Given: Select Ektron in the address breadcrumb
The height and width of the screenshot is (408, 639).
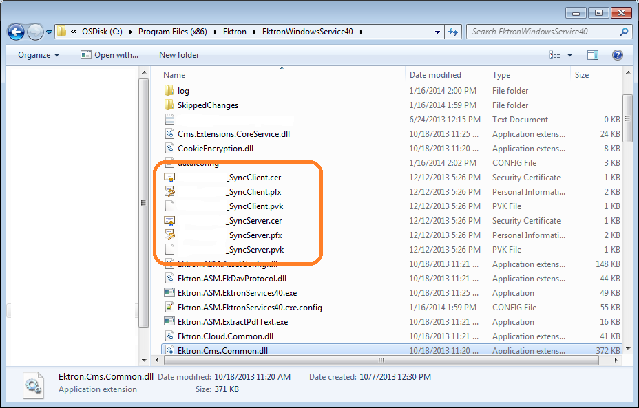Looking at the screenshot, I should [234, 32].
